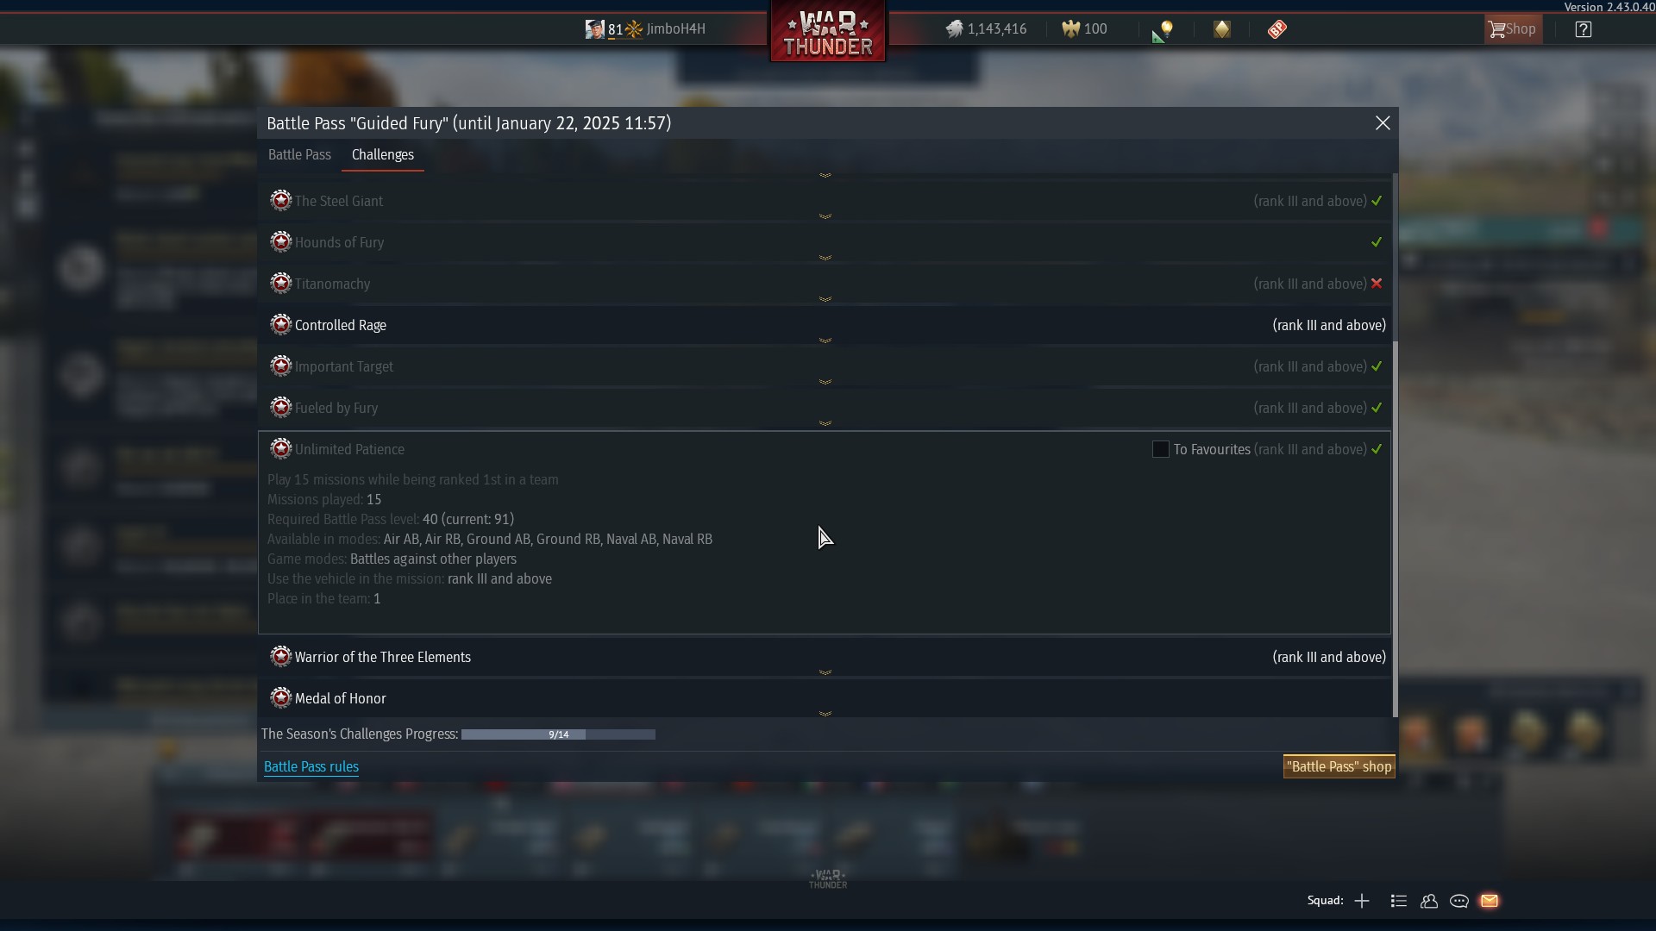Image resolution: width=1656 pixels, height=931 pixels.
Task: Click the challenges list vertical scrollbar
Action: point(1395,445)
